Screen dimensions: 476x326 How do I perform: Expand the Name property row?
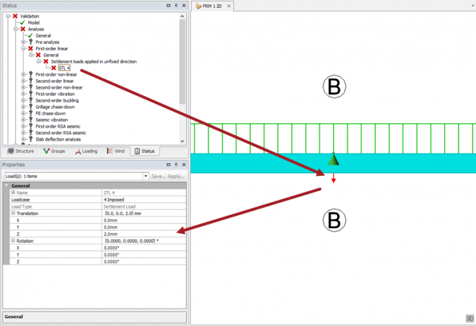[x=13, y=192]
